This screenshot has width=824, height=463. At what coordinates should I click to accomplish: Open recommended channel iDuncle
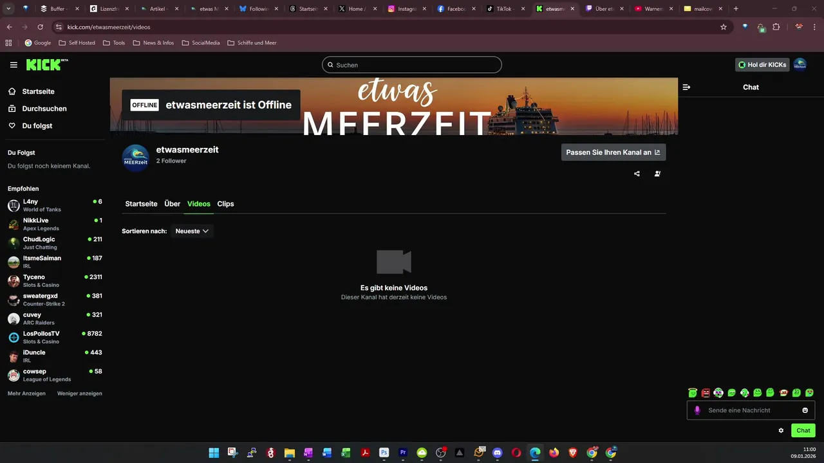point(55,356)
